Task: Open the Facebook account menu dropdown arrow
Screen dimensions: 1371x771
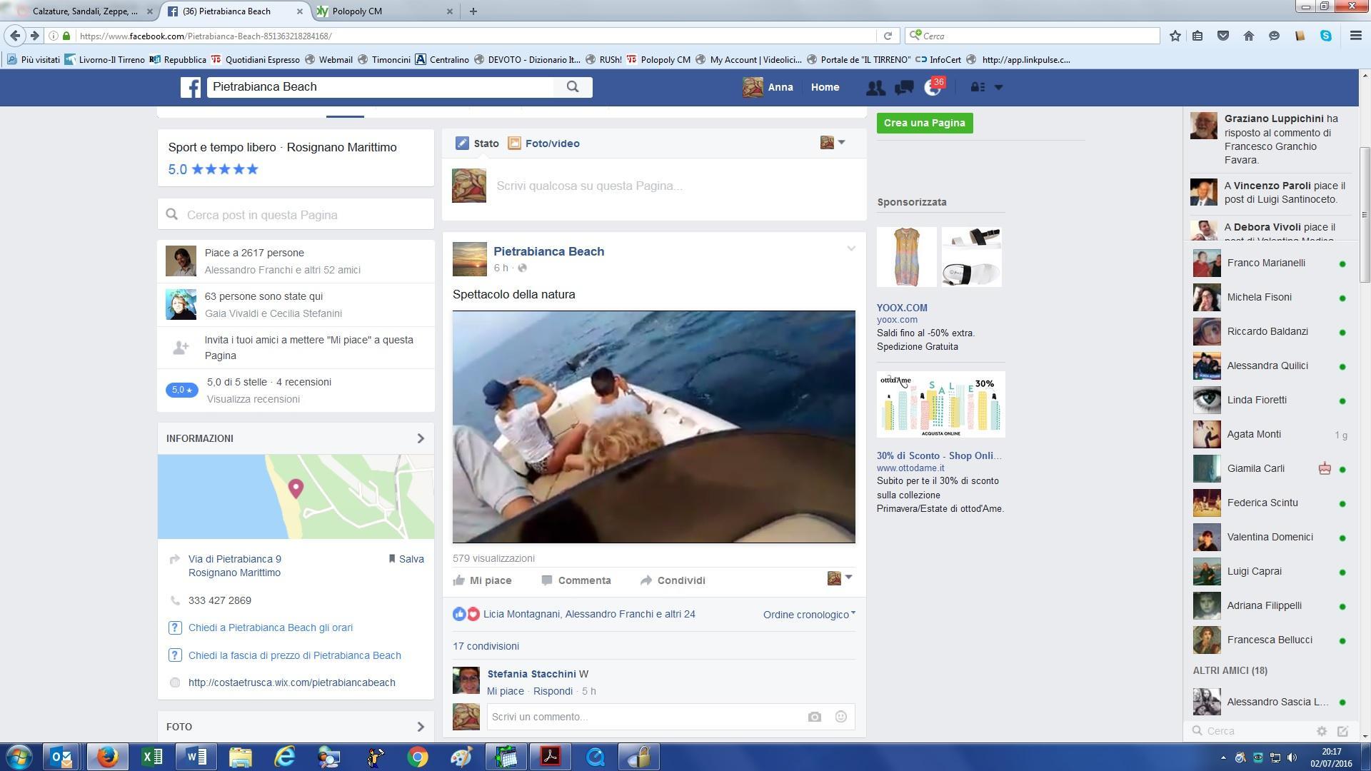Action: [x=998, y=87]
